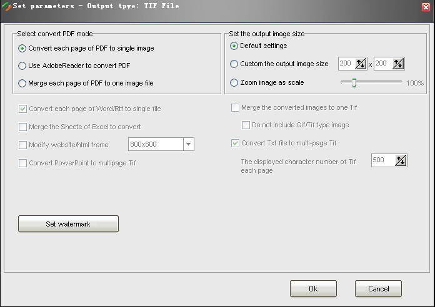Click the custom image width input field
The height and width of the screenshot is (307, 435).
pos(346,64)
